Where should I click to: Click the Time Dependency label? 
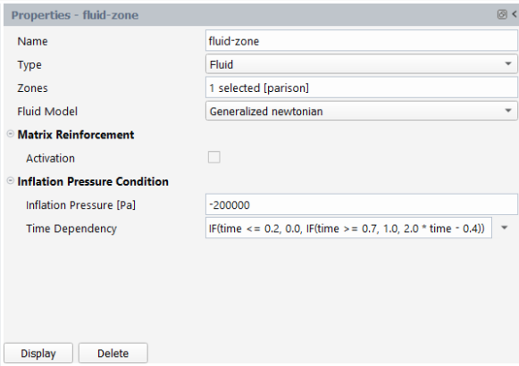[71, 229]
